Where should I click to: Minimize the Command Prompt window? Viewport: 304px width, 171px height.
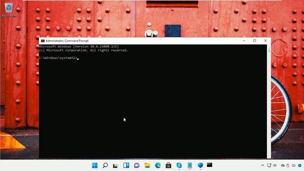pyautogui.click(x=244, y=41)
